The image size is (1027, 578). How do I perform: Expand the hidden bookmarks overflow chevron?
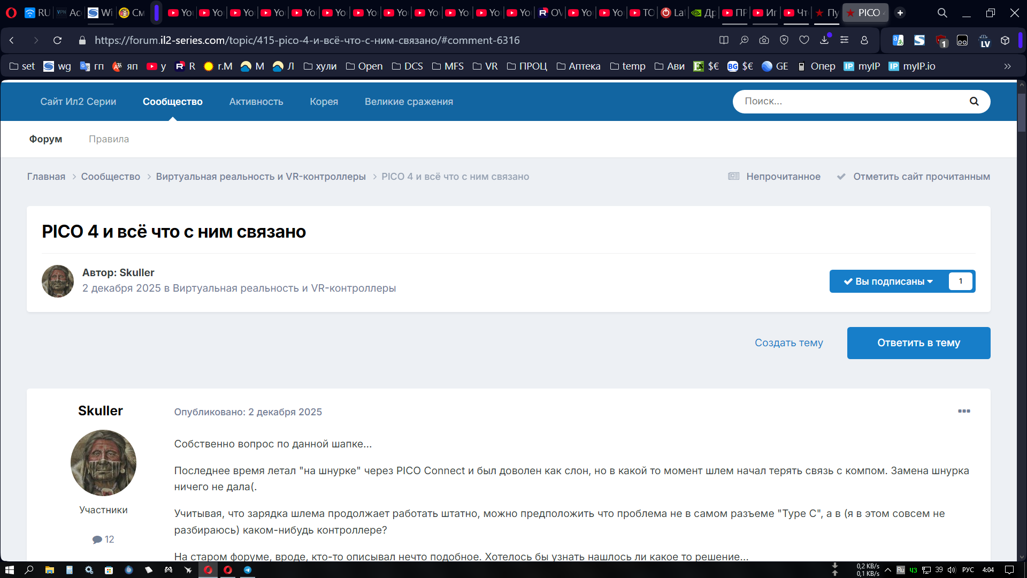tap(1007, 66)
